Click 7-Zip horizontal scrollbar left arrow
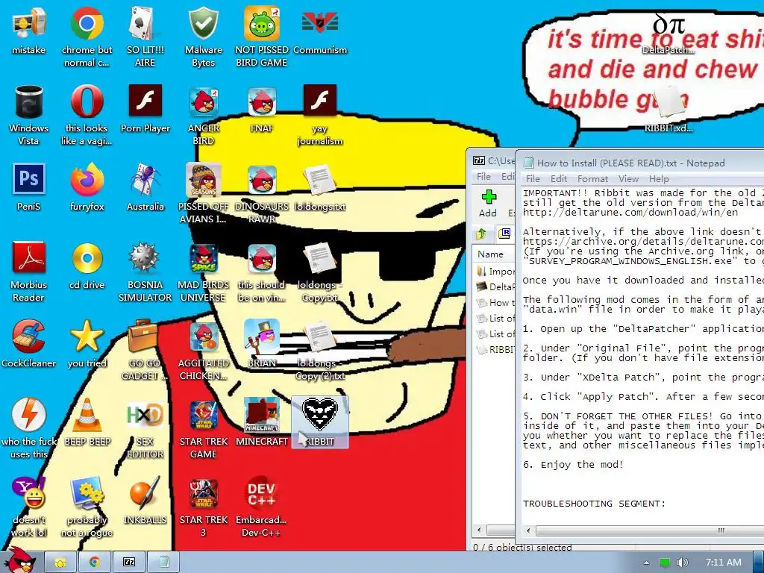 pyautogui.click(x=478, y=530)
